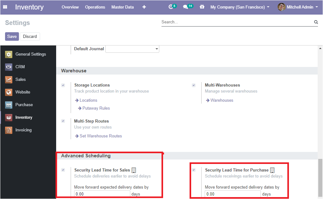Click the General Settings gear icon

point(9,54)
